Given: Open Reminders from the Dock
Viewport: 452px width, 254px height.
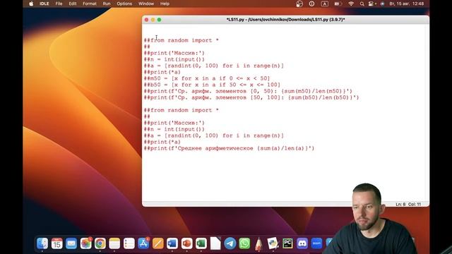Looking at the screenshot, I should [x=129, y=243].
